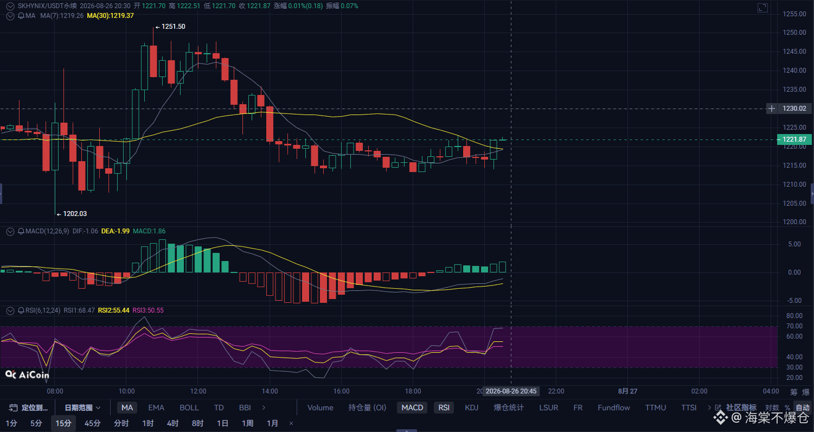Open the 日期范围 date range dropdown
814x432 pixels.
click(83, 408)
